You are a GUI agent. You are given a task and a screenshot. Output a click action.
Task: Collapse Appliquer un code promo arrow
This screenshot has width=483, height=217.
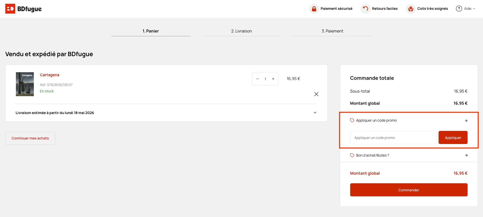coord(466,120)
